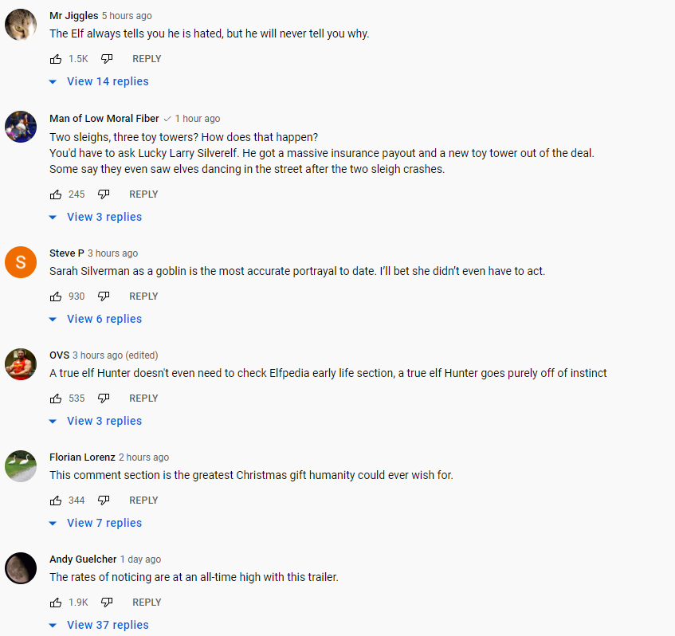Expand View 6 replies under Steve P

click(96, 319)
